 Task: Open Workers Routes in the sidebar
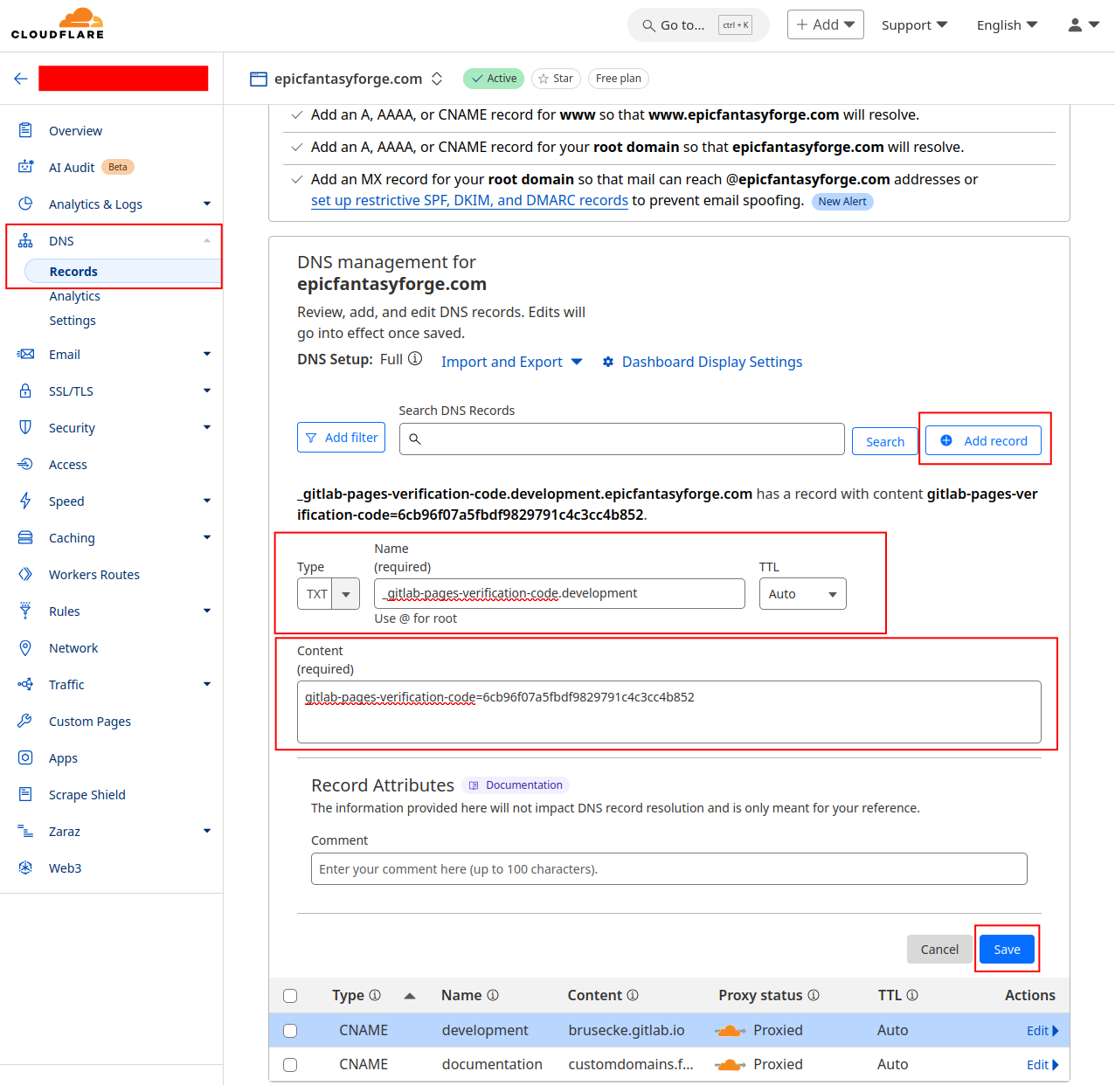click(94, 574)
